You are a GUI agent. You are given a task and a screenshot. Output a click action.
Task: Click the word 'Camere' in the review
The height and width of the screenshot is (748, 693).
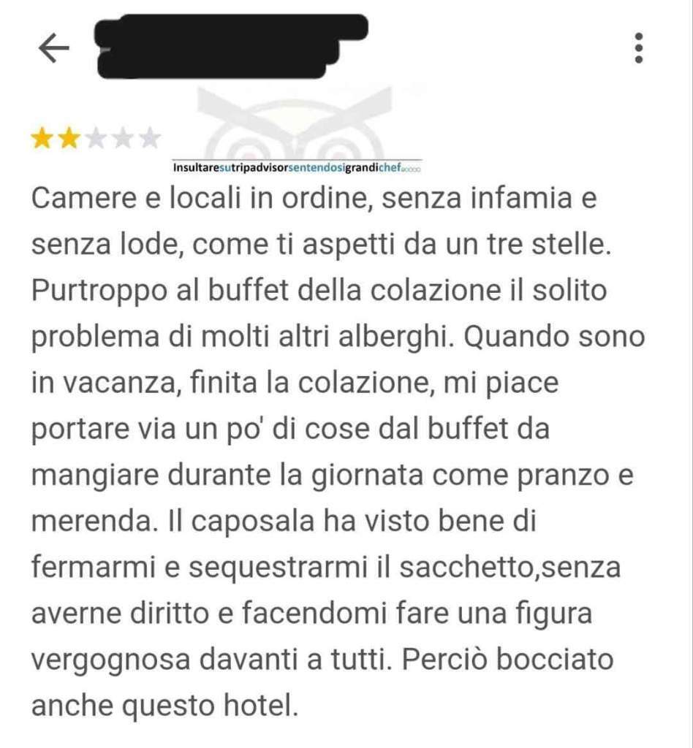click(x=84, y=197)
